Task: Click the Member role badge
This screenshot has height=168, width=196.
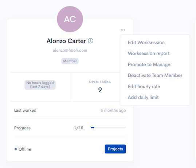Action: pyautogui.click(x=70, y=61)
